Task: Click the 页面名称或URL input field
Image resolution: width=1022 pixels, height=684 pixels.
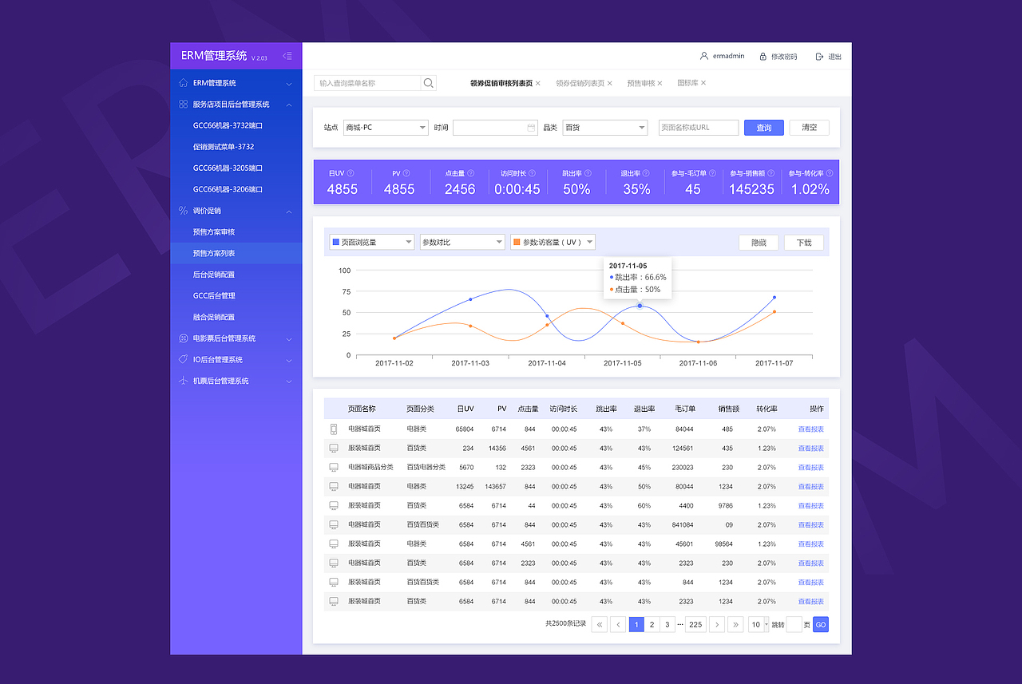Action: (698, 128)
